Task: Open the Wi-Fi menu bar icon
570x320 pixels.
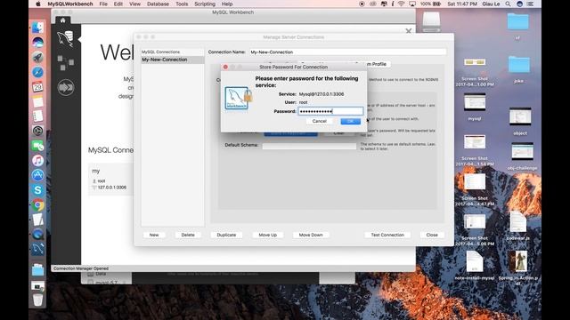Action: tap(402, 4)
